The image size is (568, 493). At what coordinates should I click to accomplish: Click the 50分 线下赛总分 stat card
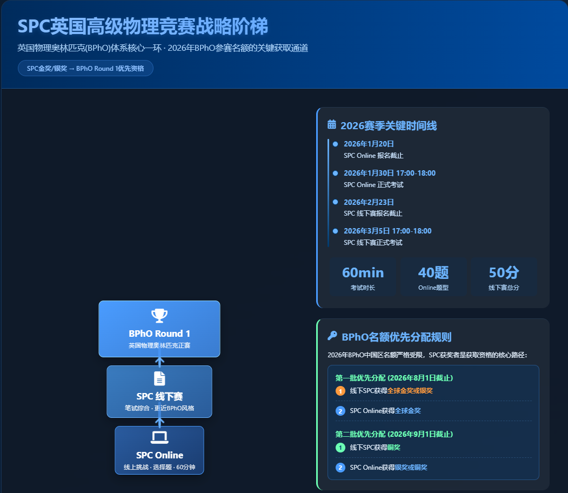click(x=504, y=277)
